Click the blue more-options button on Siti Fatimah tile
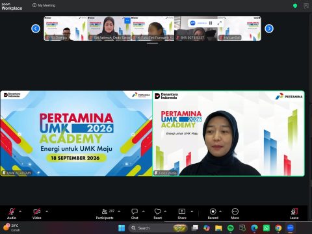312x234 pixels. (x=127, y=20)
